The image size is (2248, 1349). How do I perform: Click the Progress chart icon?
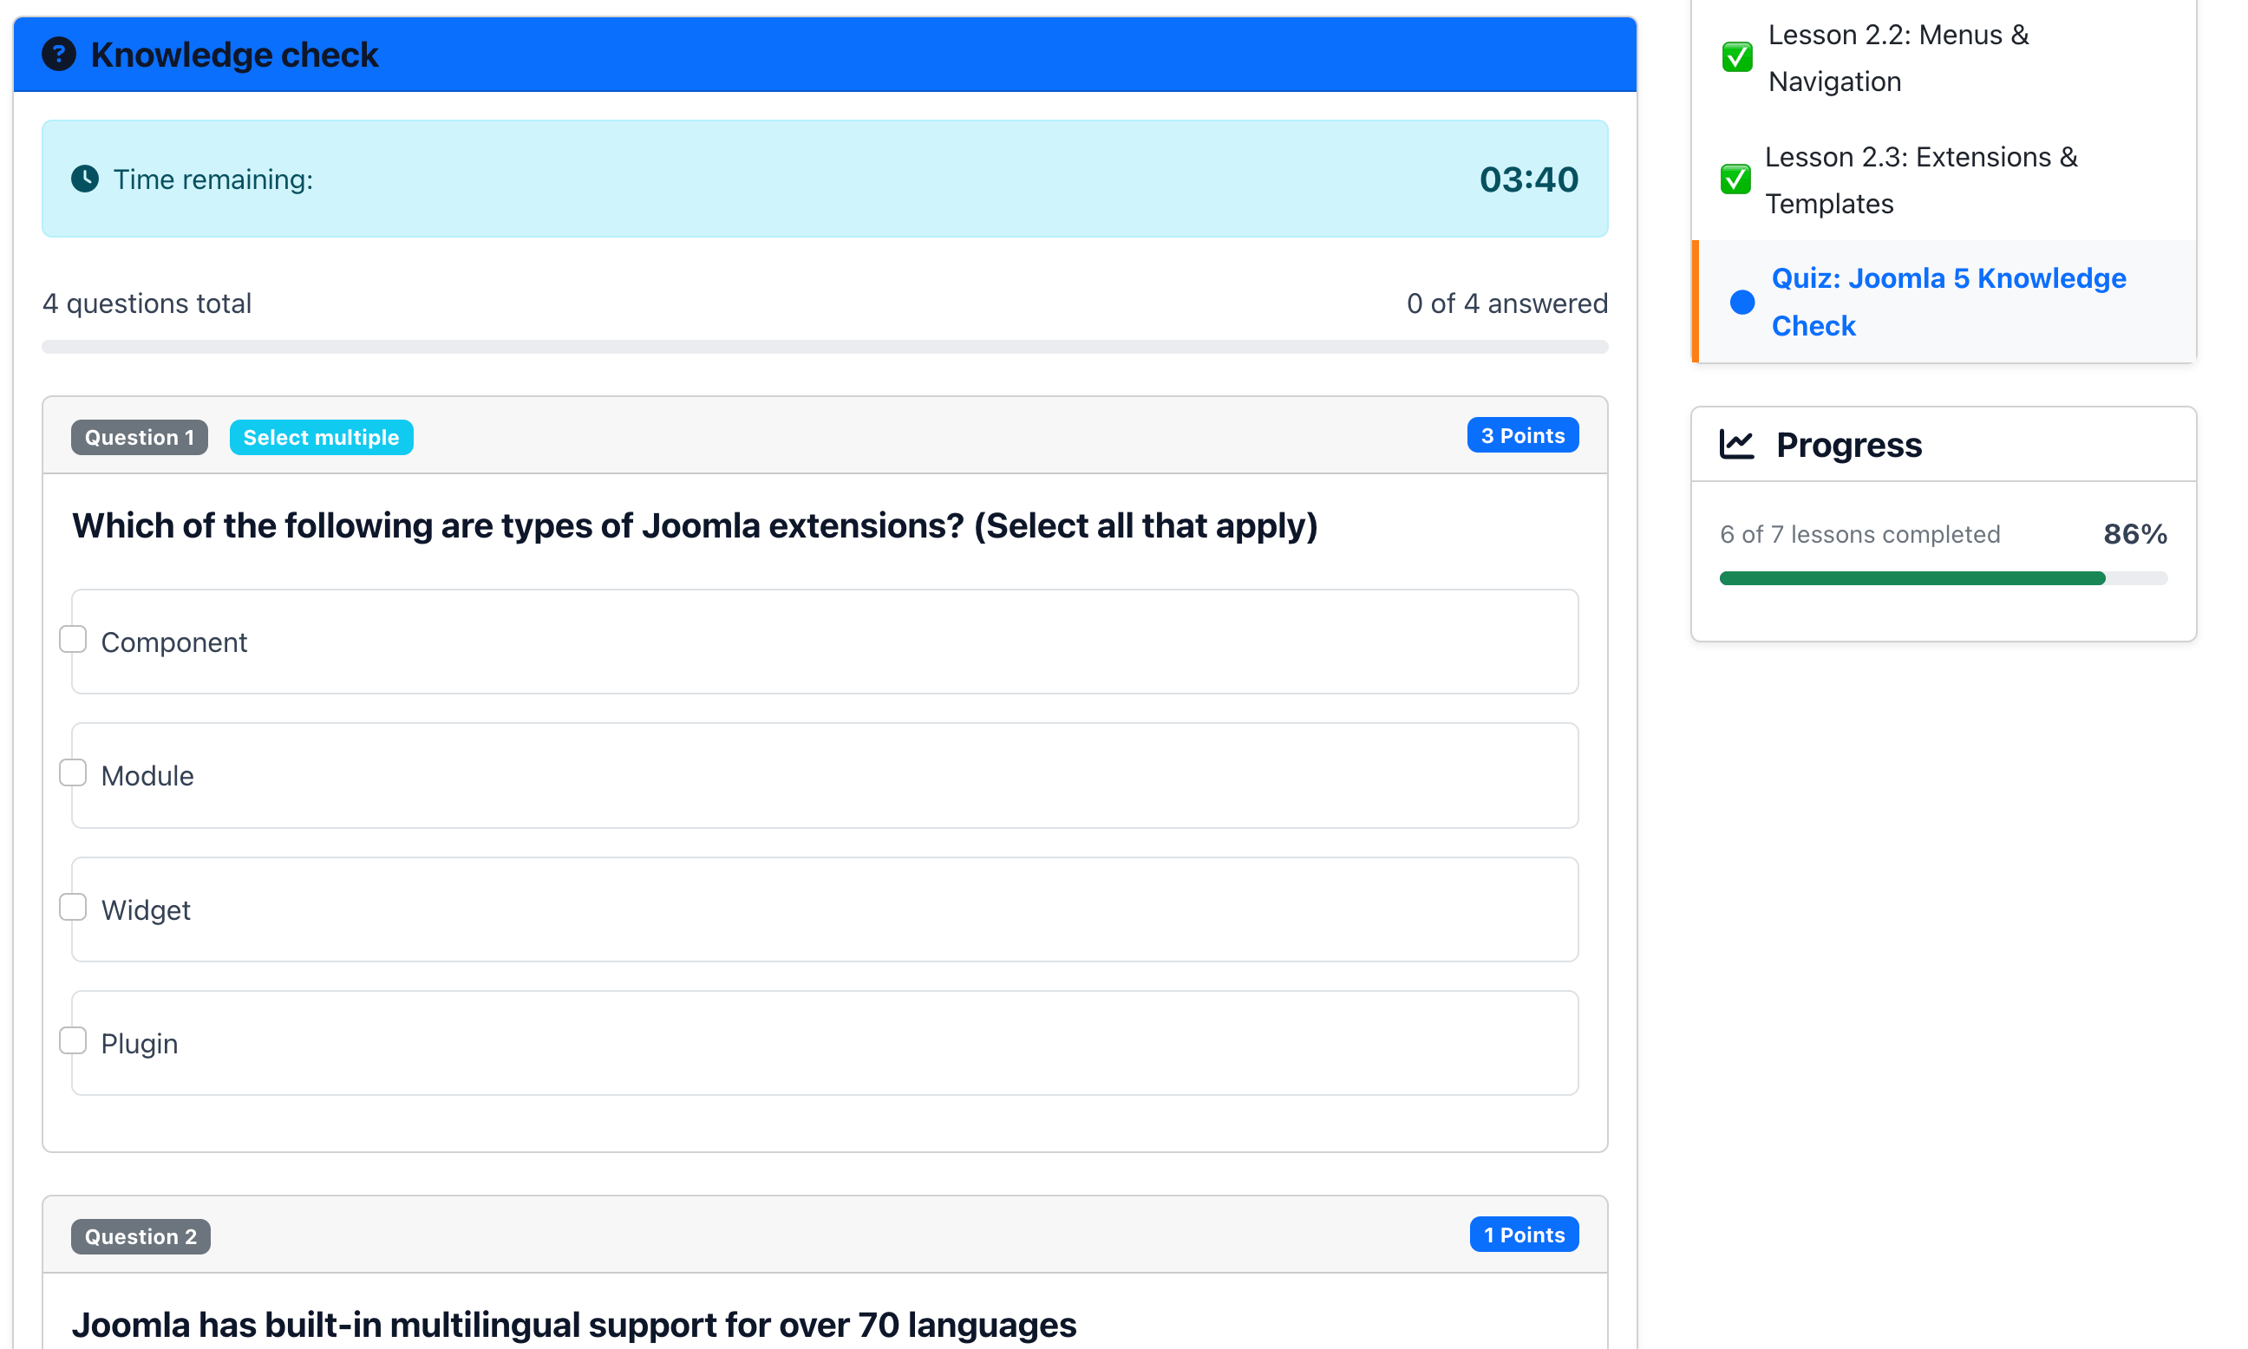coord(1736,445)
